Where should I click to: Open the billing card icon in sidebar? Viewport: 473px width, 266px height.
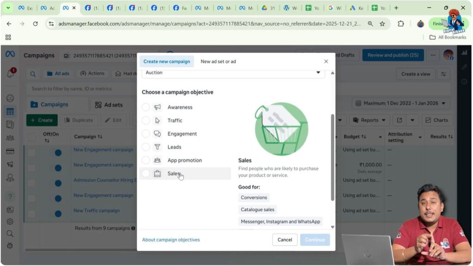[x=10, y=151]
